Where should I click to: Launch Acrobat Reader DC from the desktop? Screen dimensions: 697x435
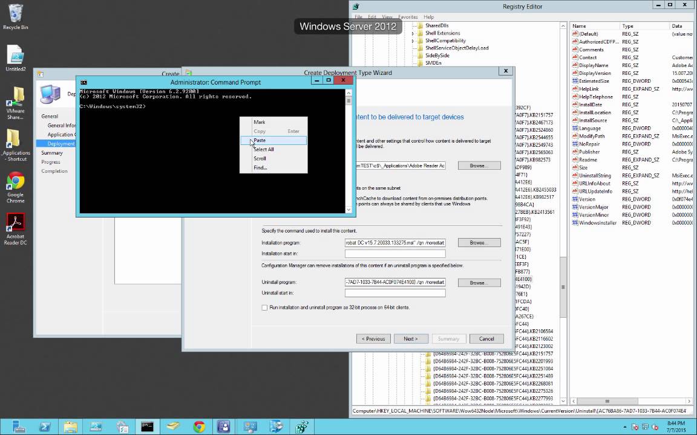(x=16, y=228)
